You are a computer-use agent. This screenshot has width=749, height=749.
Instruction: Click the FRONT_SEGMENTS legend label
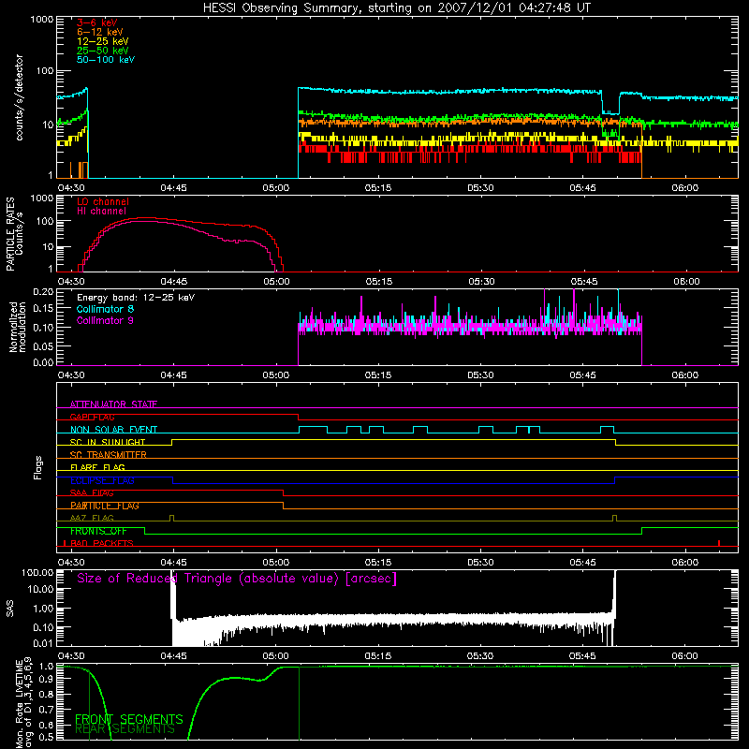[129, 719]
